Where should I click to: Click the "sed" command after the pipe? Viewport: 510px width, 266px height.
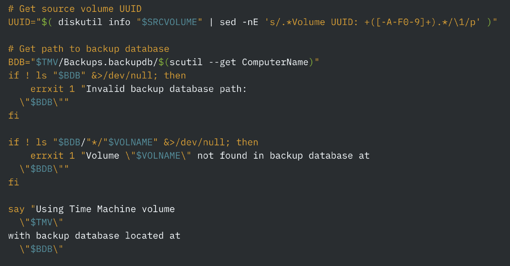pyautogui.click(x=228, y=22)
